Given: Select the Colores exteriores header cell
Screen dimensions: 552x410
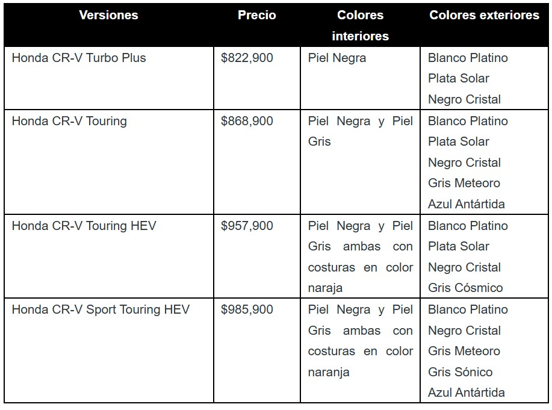Looking at the screenshot, I should coord(484,15).
